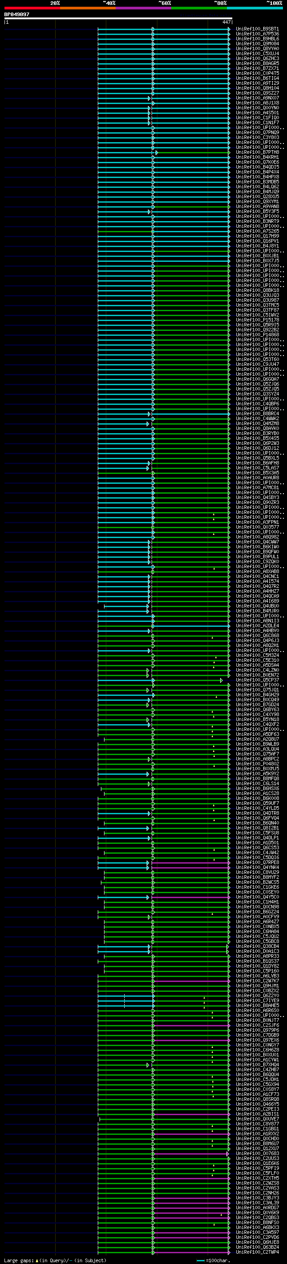
Task: Select hit UniRef100_B4MJQ9
Action: pos(257,191)
